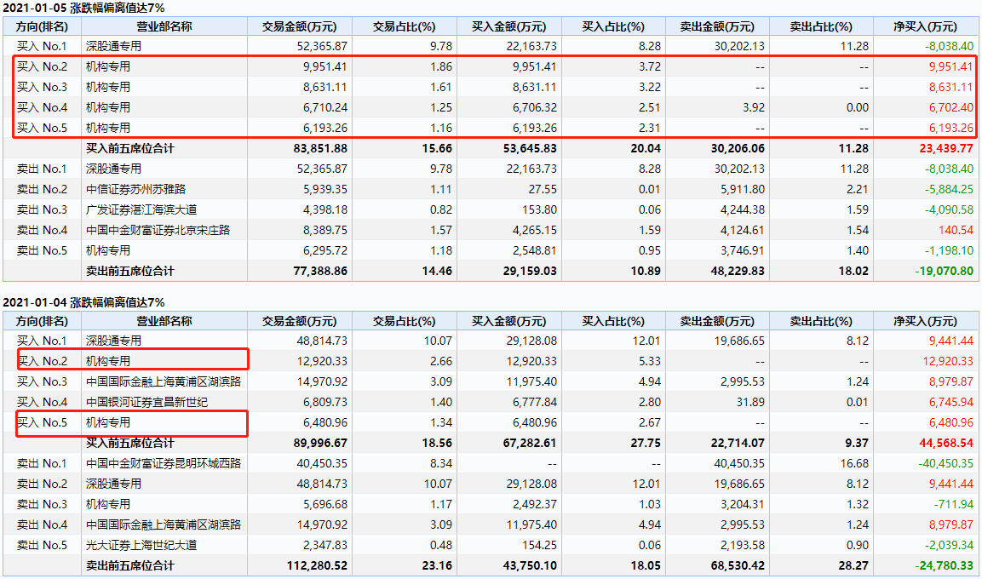Select the 4,398.18 trade amount

coord(325,209)
